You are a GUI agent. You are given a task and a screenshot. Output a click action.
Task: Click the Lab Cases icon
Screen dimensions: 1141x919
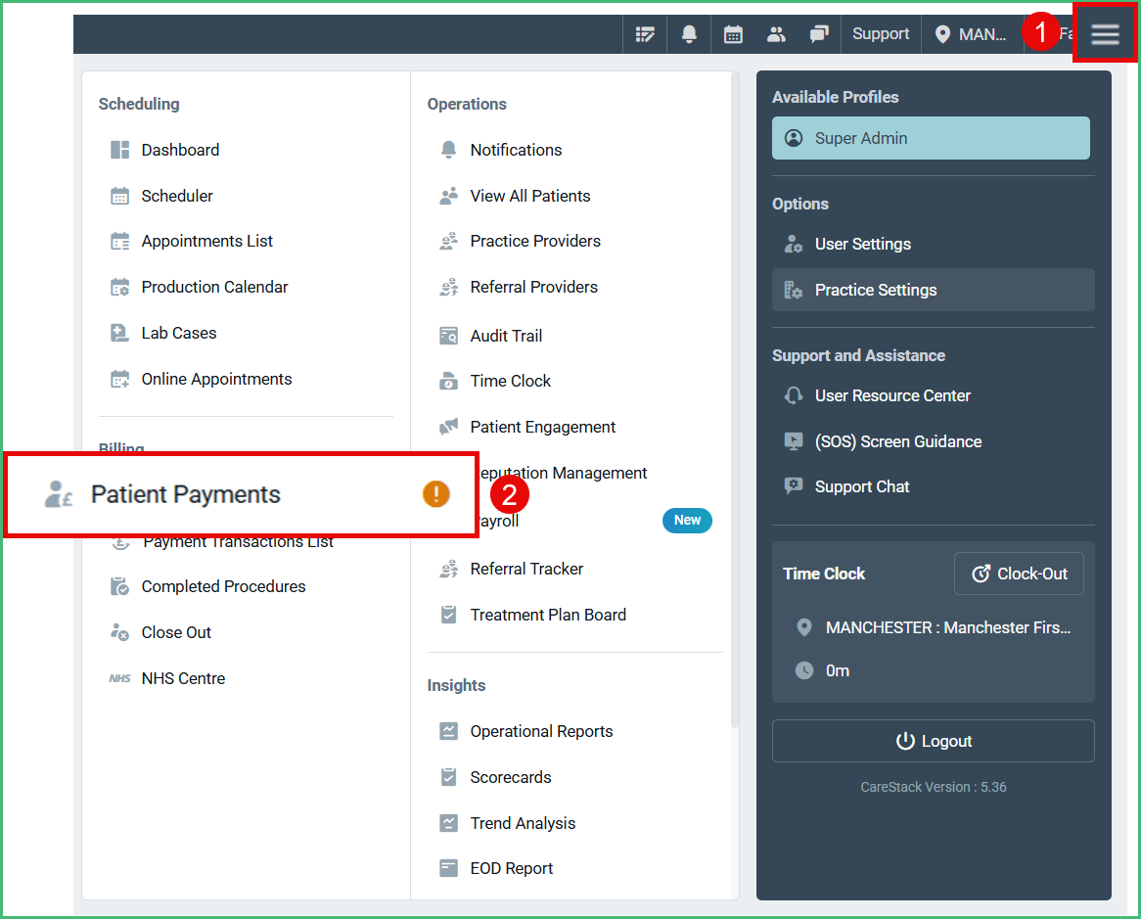point(119,333)
